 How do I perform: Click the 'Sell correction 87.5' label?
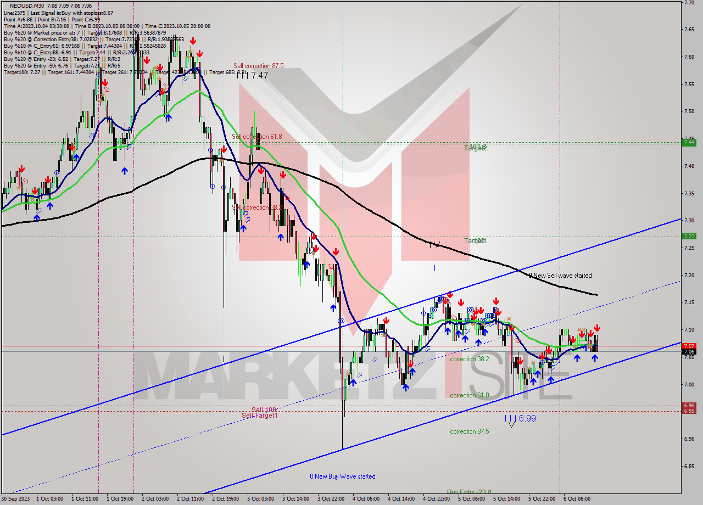coord(259,65)
